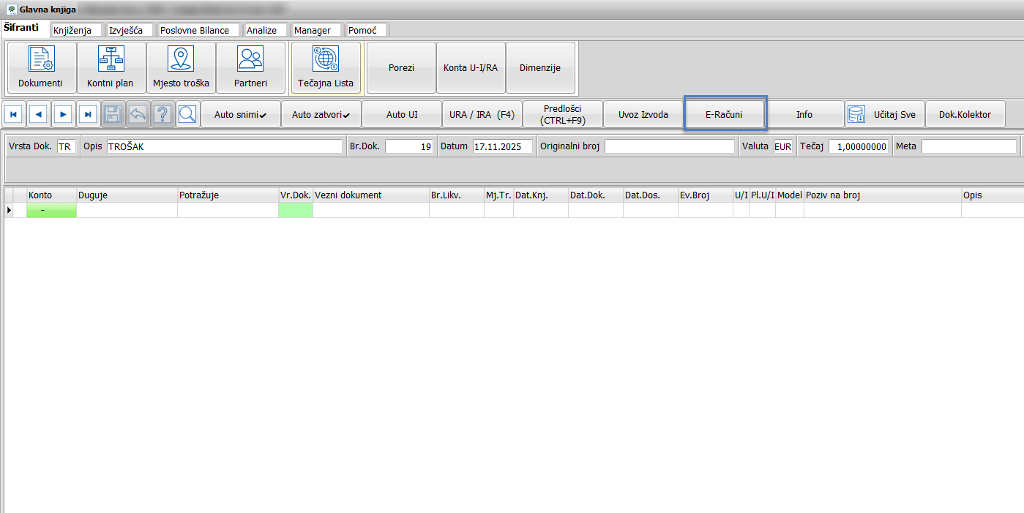Open the Dokumenti icon

(x=40, y=67)
